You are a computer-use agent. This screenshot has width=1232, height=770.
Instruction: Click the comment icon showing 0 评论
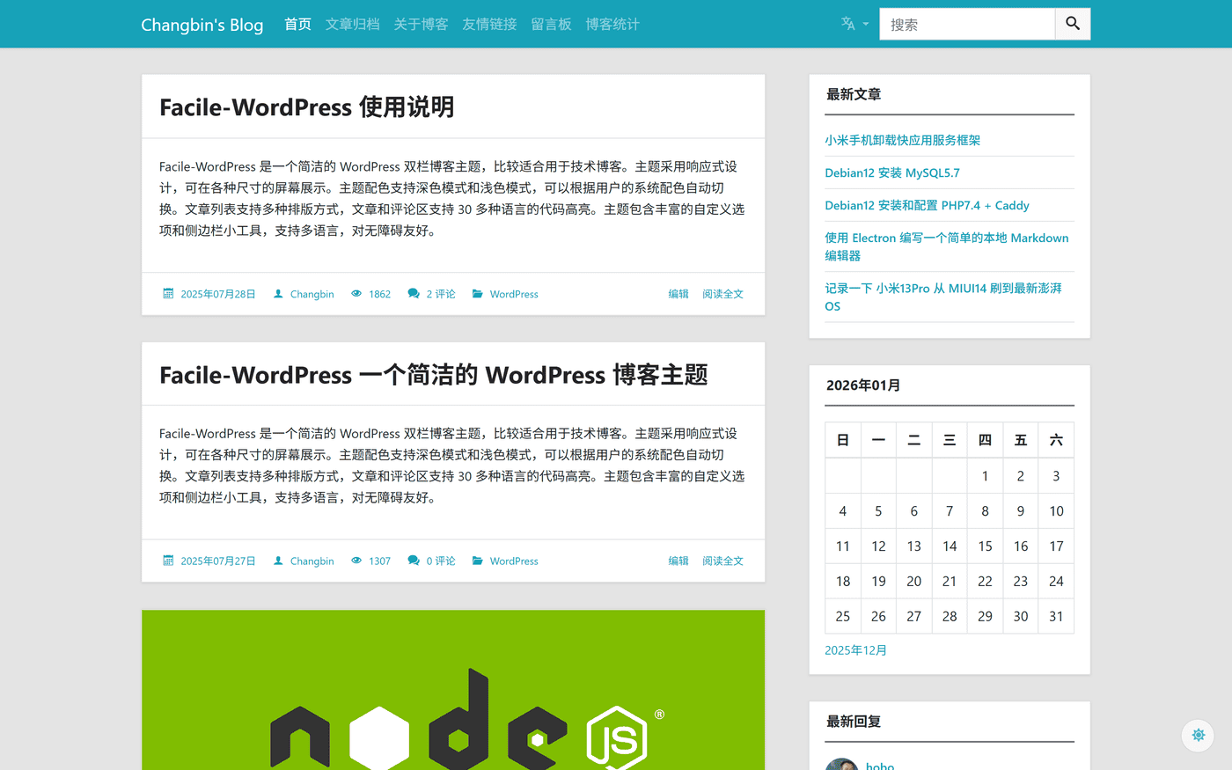[x=413, y=561]
